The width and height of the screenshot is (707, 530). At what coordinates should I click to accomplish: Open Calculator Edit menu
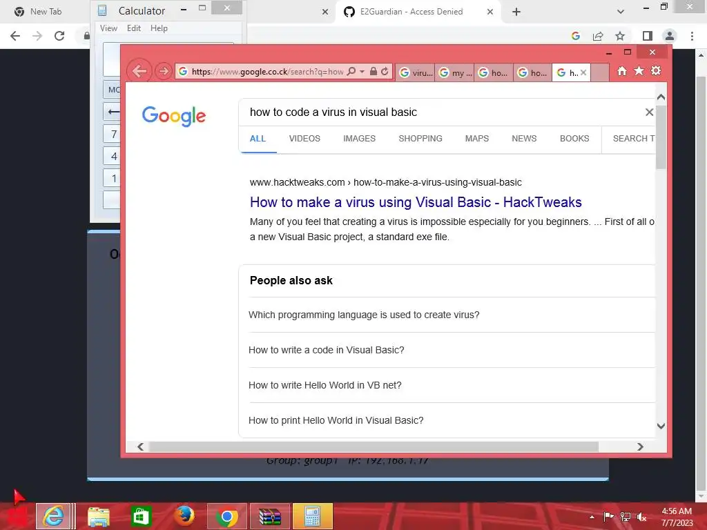click(134, 28)
